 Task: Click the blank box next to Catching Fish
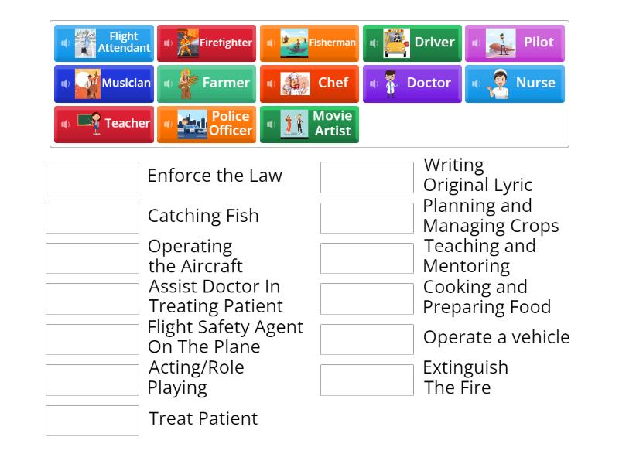point(92,217)
